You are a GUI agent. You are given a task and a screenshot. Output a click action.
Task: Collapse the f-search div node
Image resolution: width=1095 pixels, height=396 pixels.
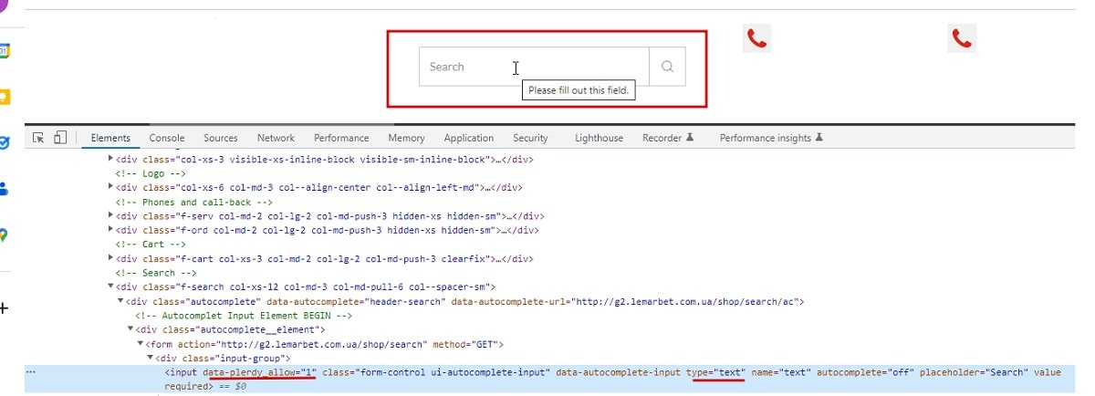point(110,287)
